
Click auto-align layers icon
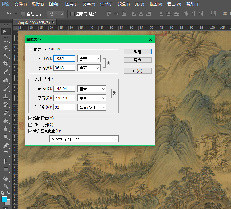213,14
